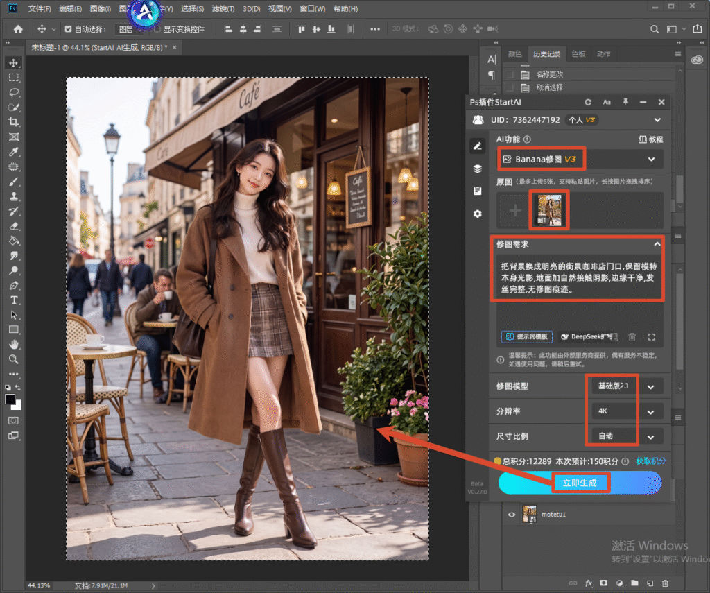Close the 未标题-1 document tab

[x=174, y=47]
